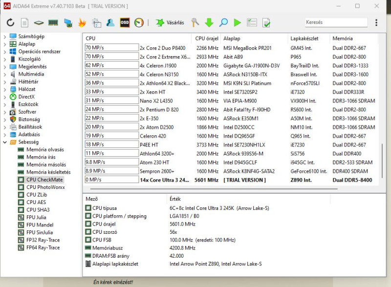Expand the Kiszolgáló tree node
The height and width of the screenshot is (287, 391).
pos(5,59)
